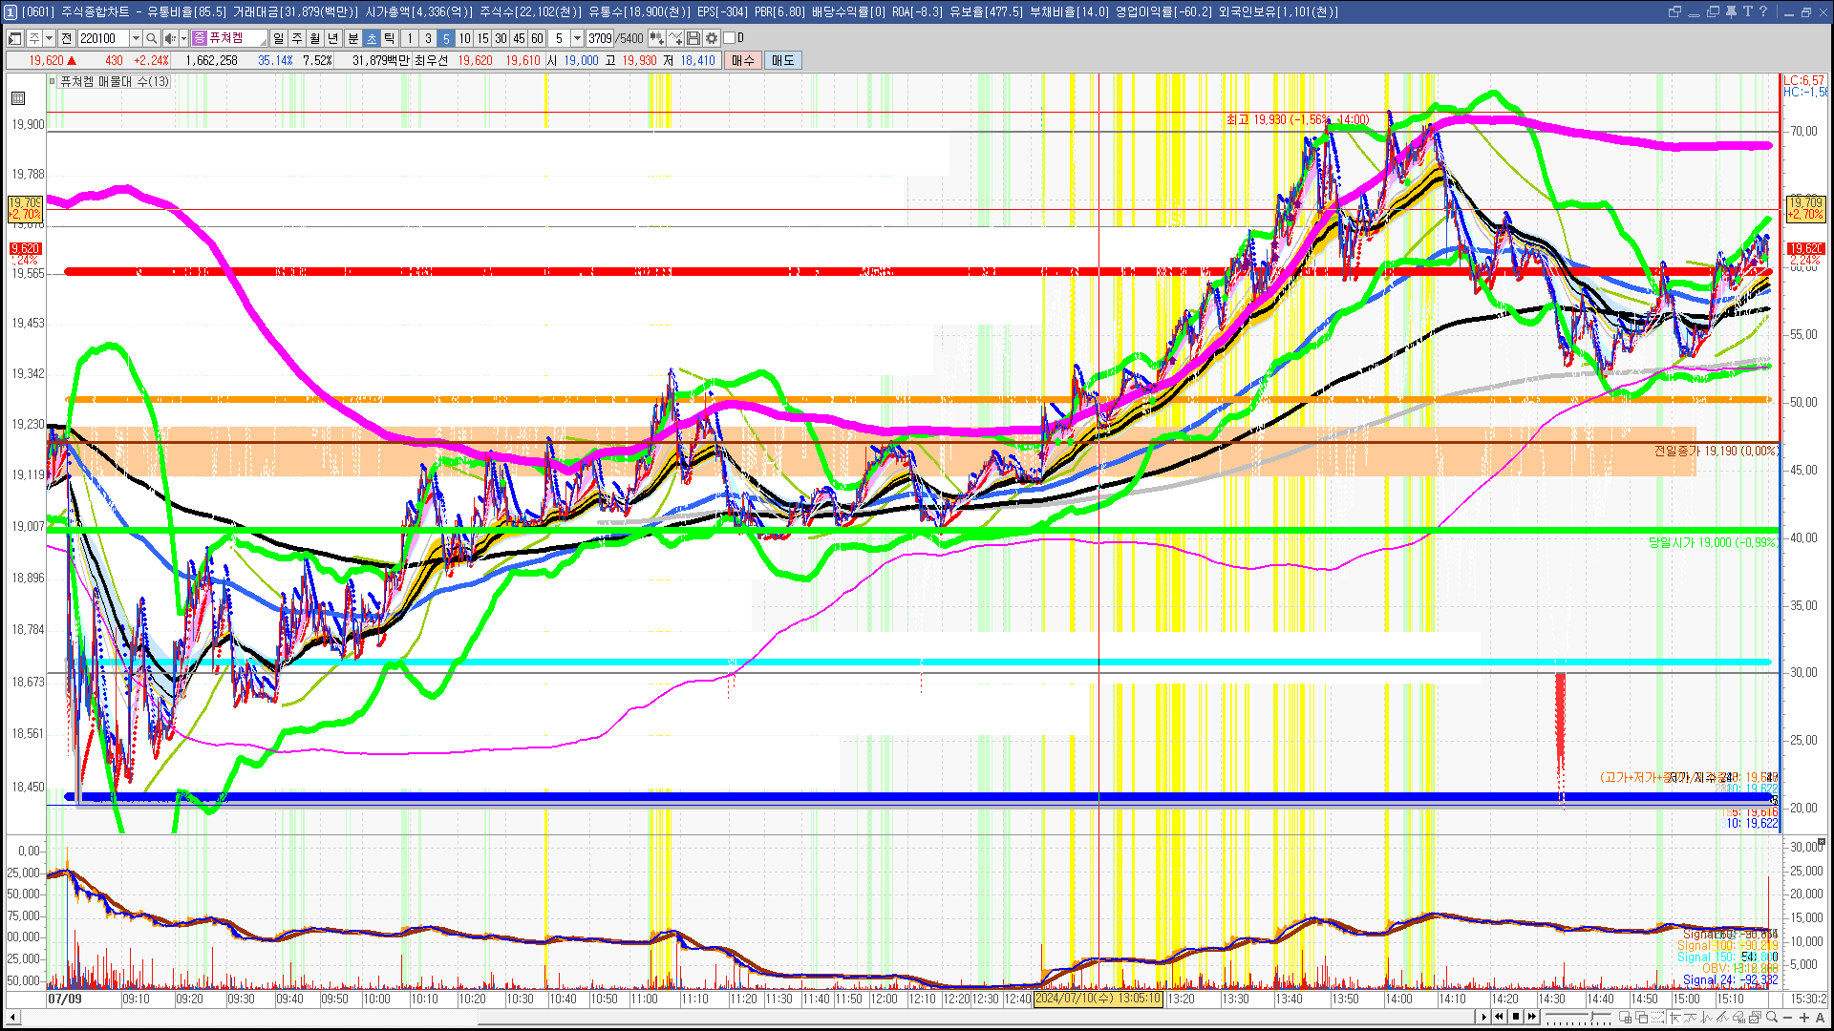This screenshot has width=1834, height=1031.
Task: Click the 매도 sell button
Action: [x=783, y=60]
